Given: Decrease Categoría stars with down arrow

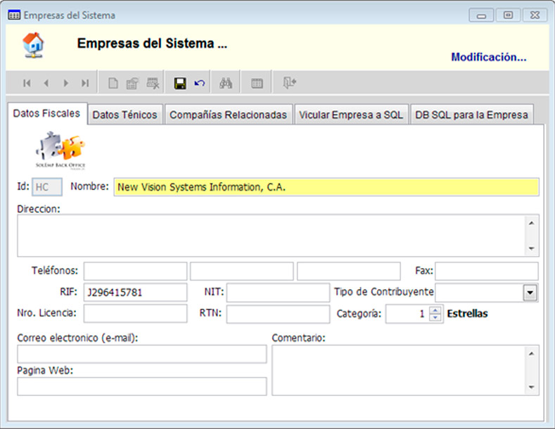Looking at the screenshot, I should (x=435, y=318).
